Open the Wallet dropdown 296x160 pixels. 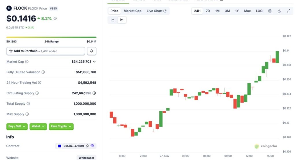pos(38,126)
